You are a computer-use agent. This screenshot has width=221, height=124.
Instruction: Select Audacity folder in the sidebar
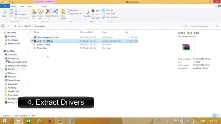12,87
